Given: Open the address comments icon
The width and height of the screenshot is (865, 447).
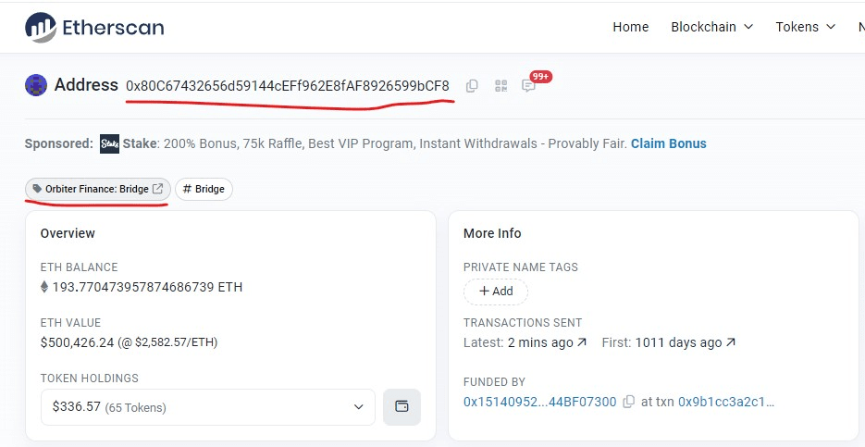Looking at the screenshot, I should (x=528, y=86).
